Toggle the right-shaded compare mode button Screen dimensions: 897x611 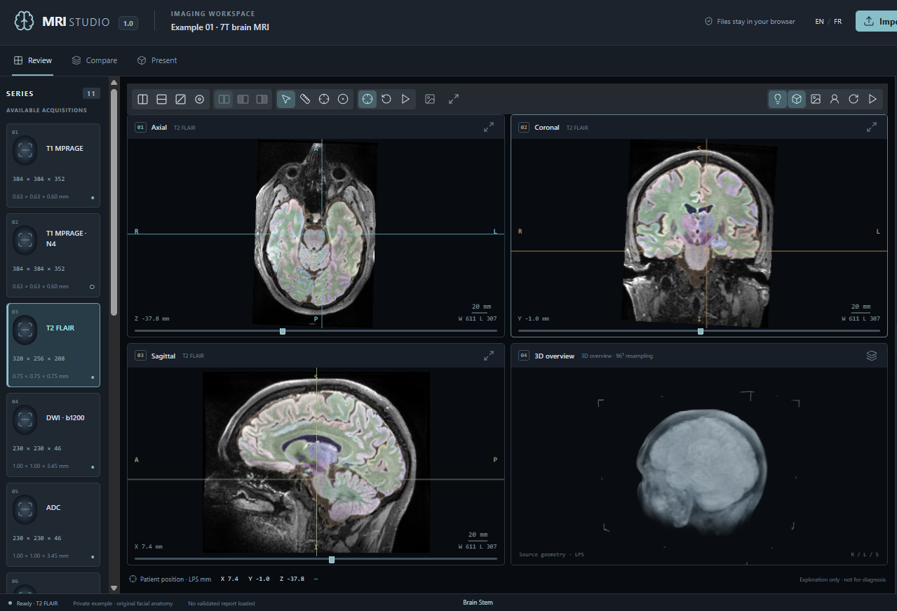262,100
